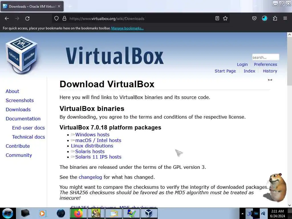Image resolution: width=292 pixels, height=219 pixels.
Task: Click VirtualBox 7.0.18 platform packages heading
Action: (110, 127)
